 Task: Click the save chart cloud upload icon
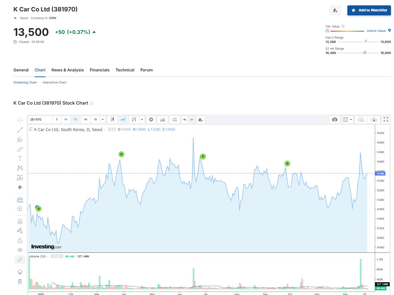click(x=374, y=119)
